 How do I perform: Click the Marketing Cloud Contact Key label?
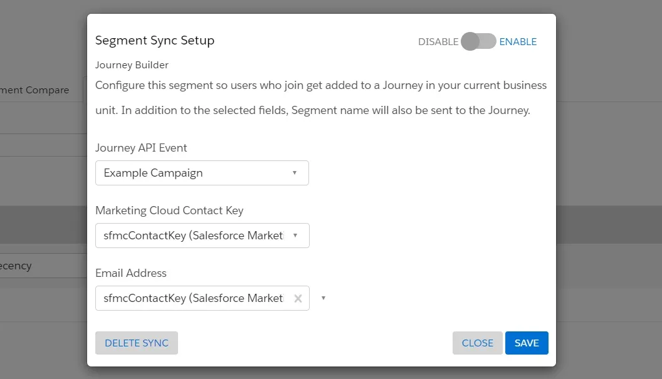point(169,210)
